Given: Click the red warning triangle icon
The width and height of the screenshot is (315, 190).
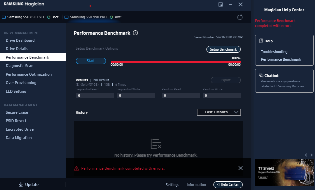Looking at the screenshot, I should coord(76,168).
